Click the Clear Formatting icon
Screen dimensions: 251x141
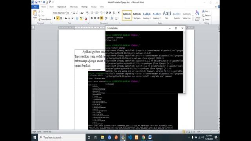87,13
